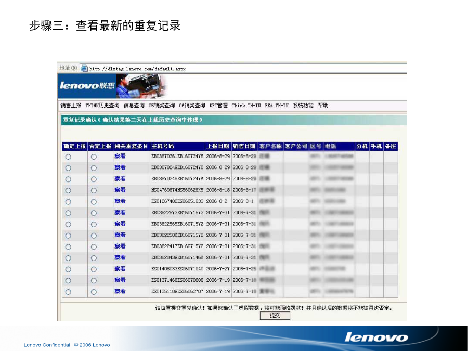Click 察看 link for host ES01371468
468x351 pixels.
(120, 280)
